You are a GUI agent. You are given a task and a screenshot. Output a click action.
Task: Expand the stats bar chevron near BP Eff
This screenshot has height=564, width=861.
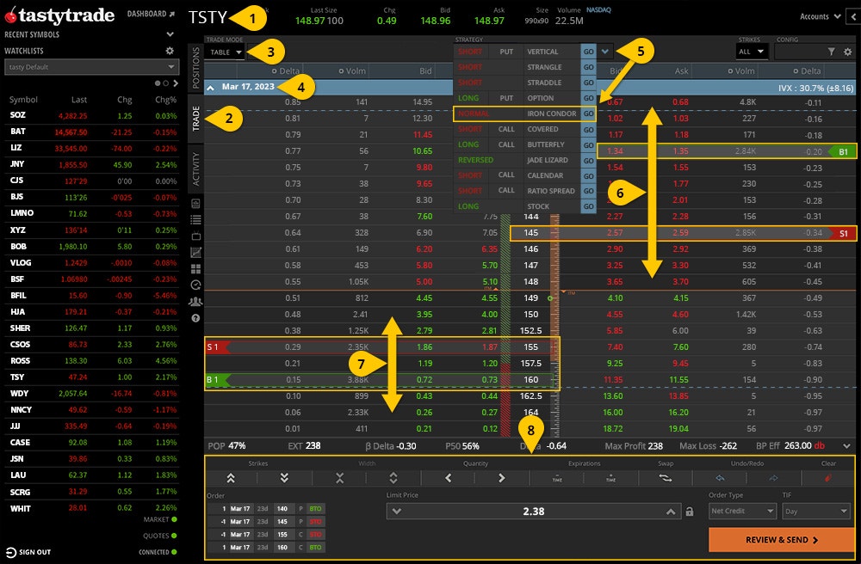(846, 446)
